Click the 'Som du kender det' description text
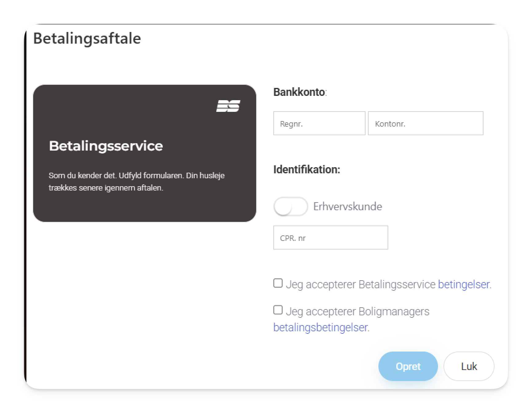532x413 pixels. coord(137,182)
